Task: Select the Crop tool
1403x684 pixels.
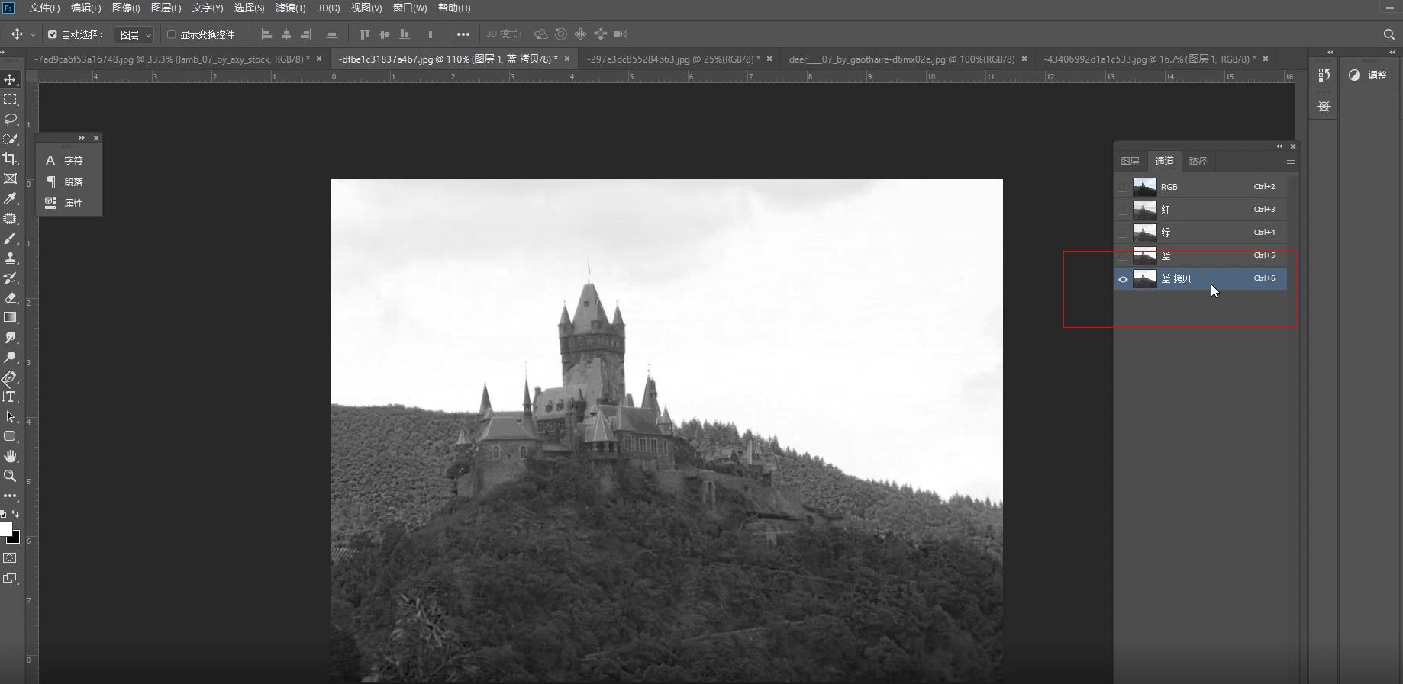Action: point(11,159)
